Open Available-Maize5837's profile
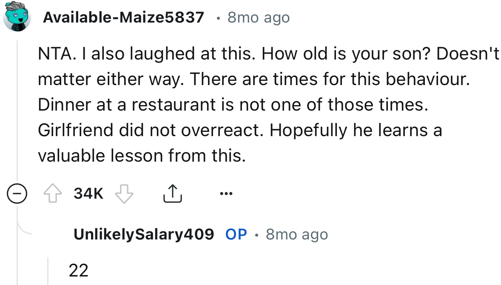 pyautogui.click(x=124, y=17)
